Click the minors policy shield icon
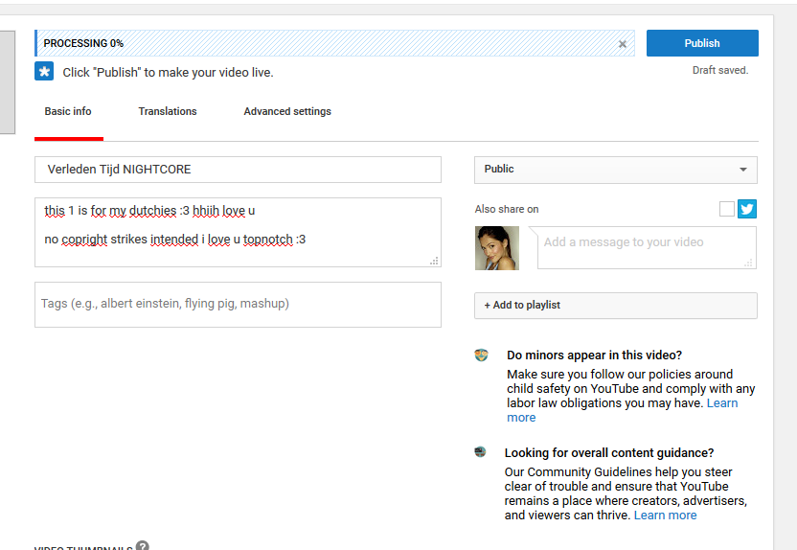 482,355
